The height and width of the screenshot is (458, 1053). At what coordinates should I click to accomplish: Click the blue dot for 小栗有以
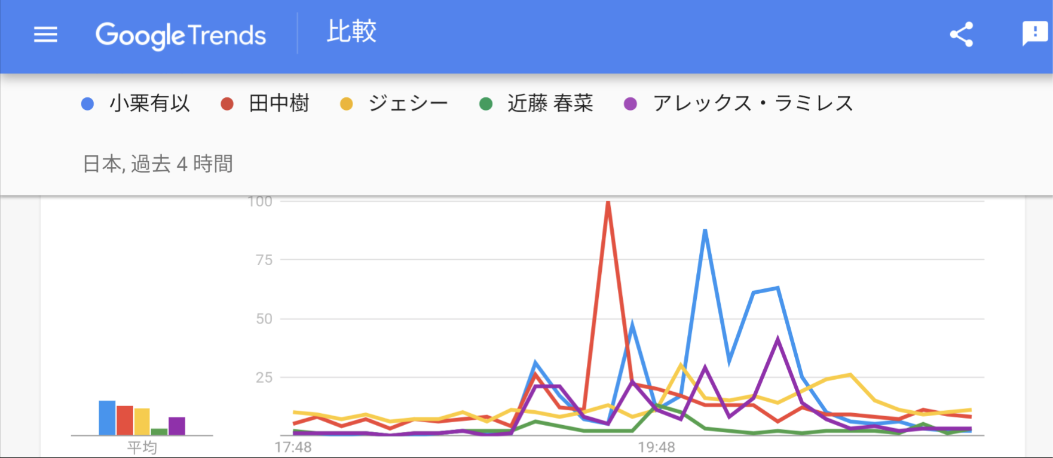coord(88,104)
